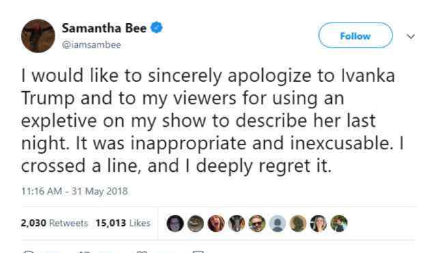Open the last green-background liker avatar
Screen dimensions: 437x253
pos(339,224)
